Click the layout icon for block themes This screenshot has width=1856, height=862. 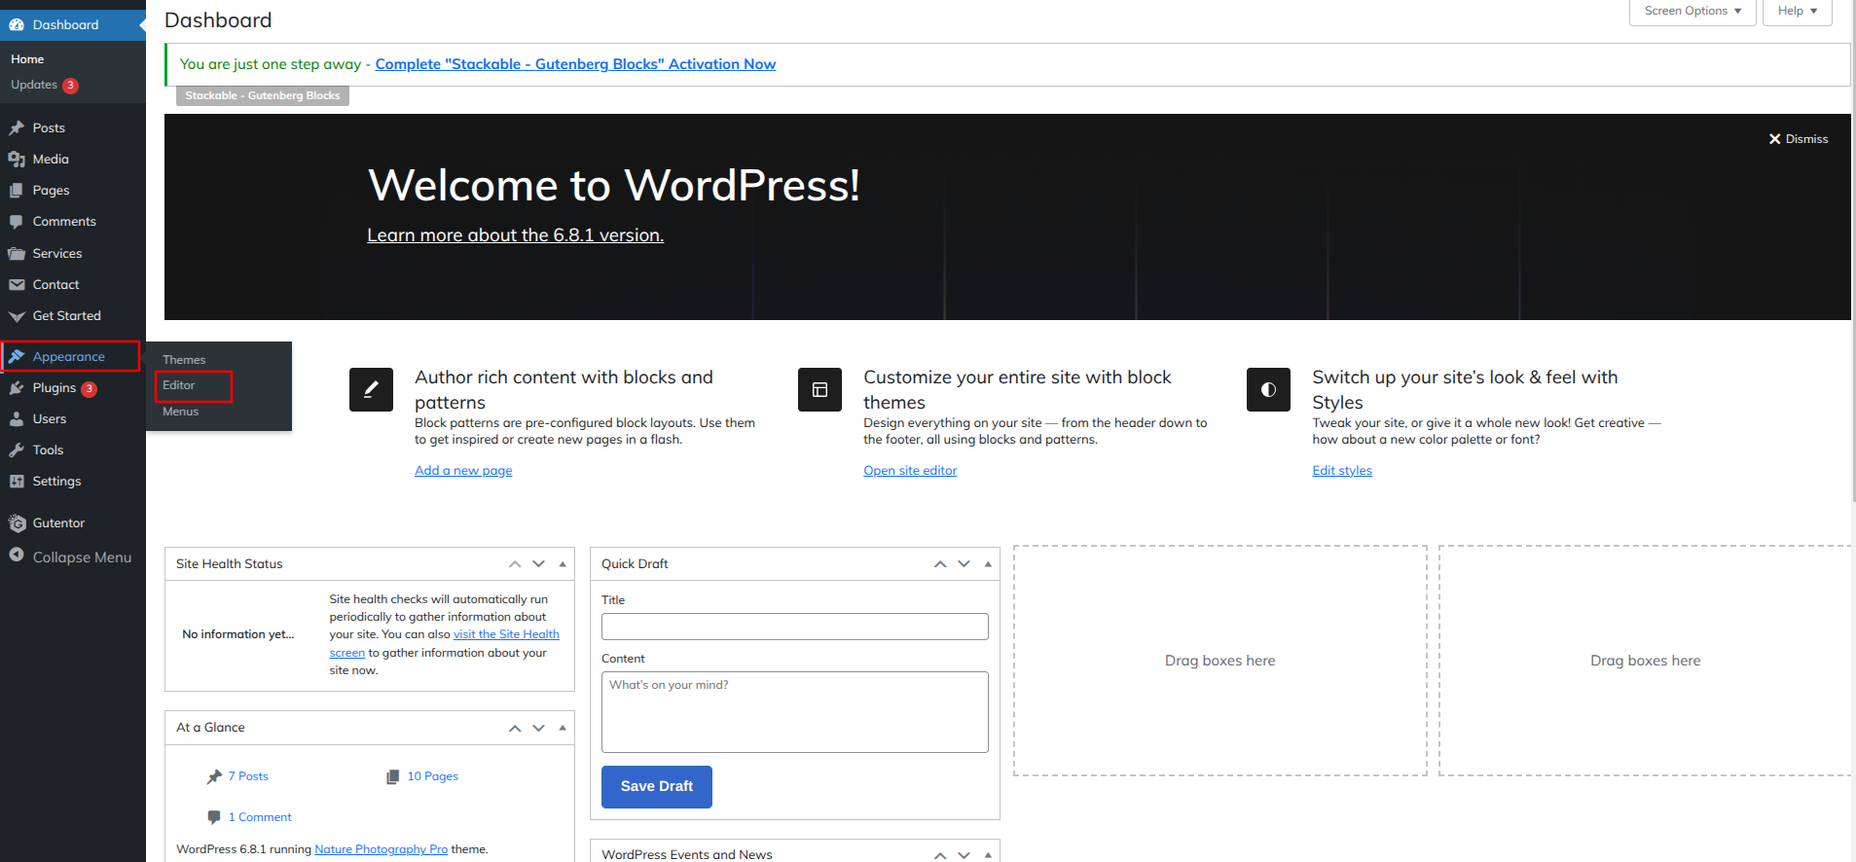[819, 389]
